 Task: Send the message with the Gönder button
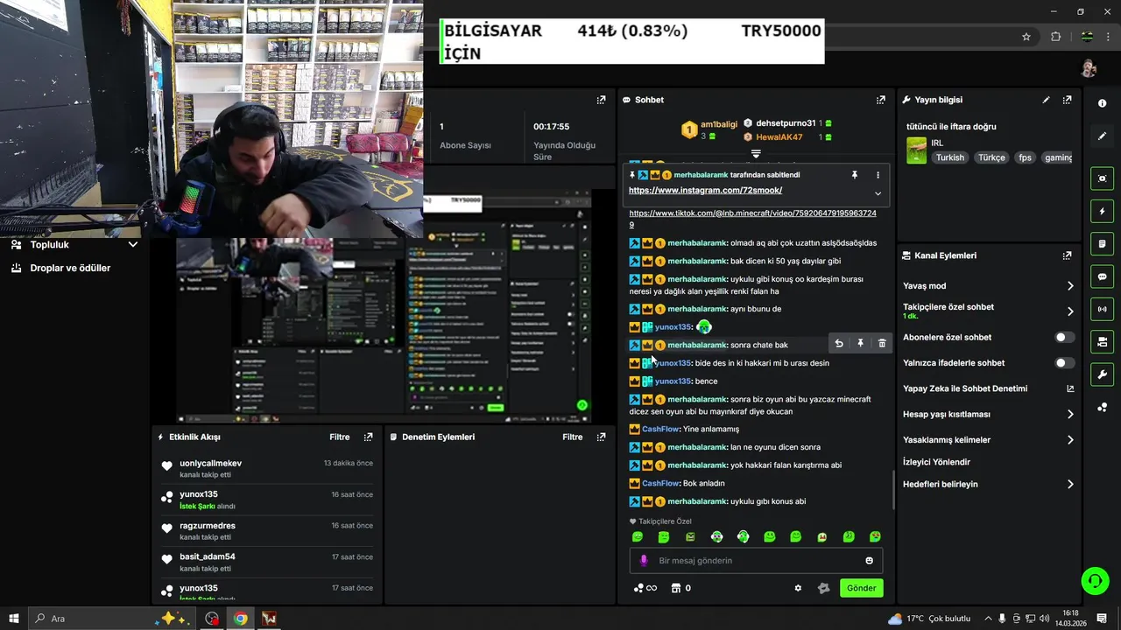click(x=861, y=588)
